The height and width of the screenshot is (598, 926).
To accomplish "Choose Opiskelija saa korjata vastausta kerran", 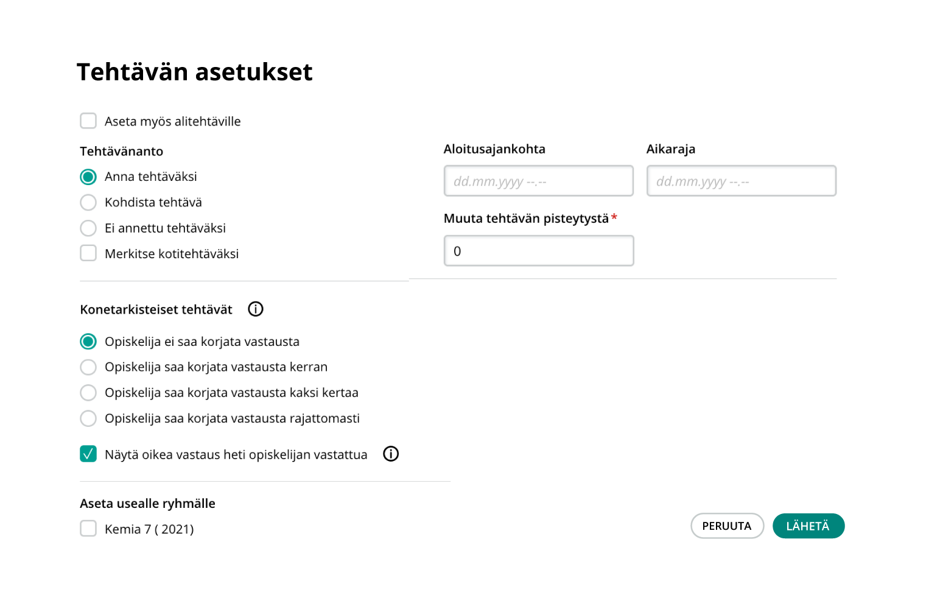I will coord(88,367).
